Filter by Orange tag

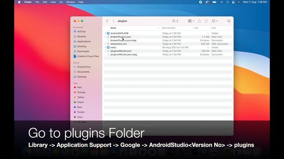coord(81,92)
